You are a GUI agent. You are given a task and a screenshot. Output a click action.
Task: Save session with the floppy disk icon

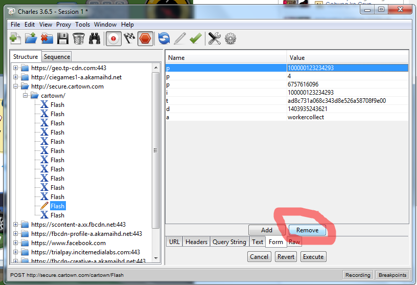63,38
